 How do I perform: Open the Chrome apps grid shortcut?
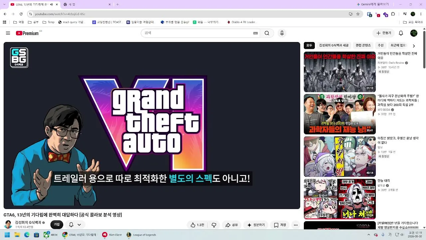pos(4,22)
